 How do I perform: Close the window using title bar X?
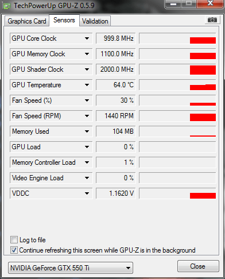(x=211, y=3)
